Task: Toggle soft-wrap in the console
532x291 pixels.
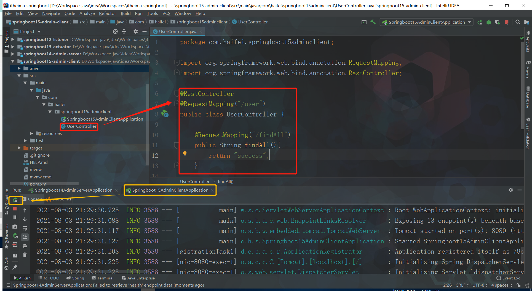Action: point(25,228)
